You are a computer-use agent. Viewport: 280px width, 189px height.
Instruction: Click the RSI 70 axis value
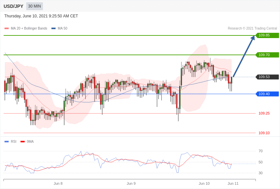[261, 151]
